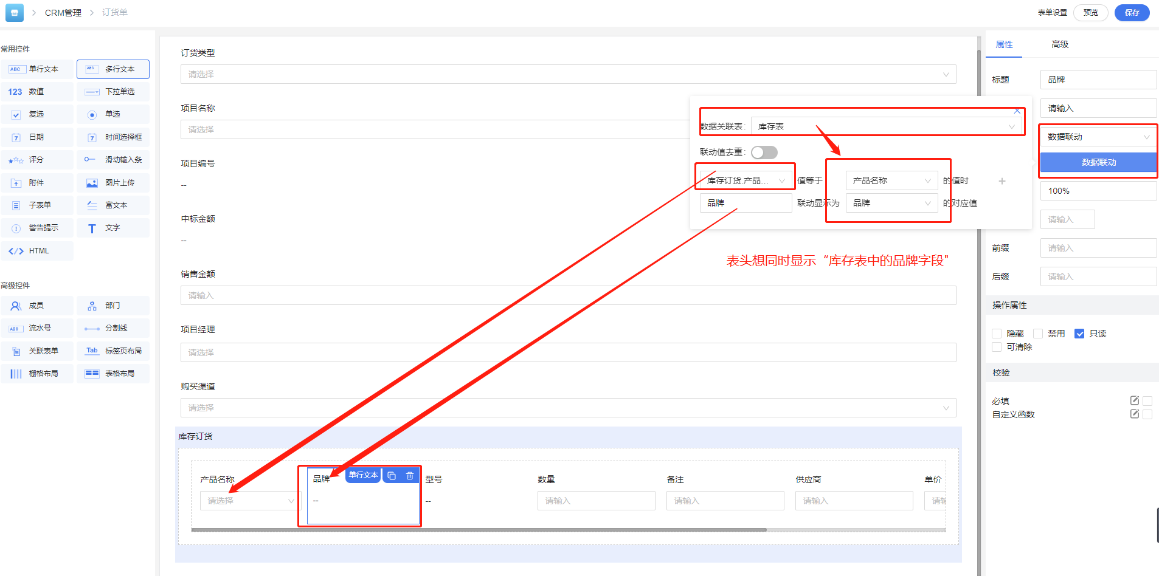Click the 标题 input containing 品牌
1159x576 pixels.
(1098, 80)
